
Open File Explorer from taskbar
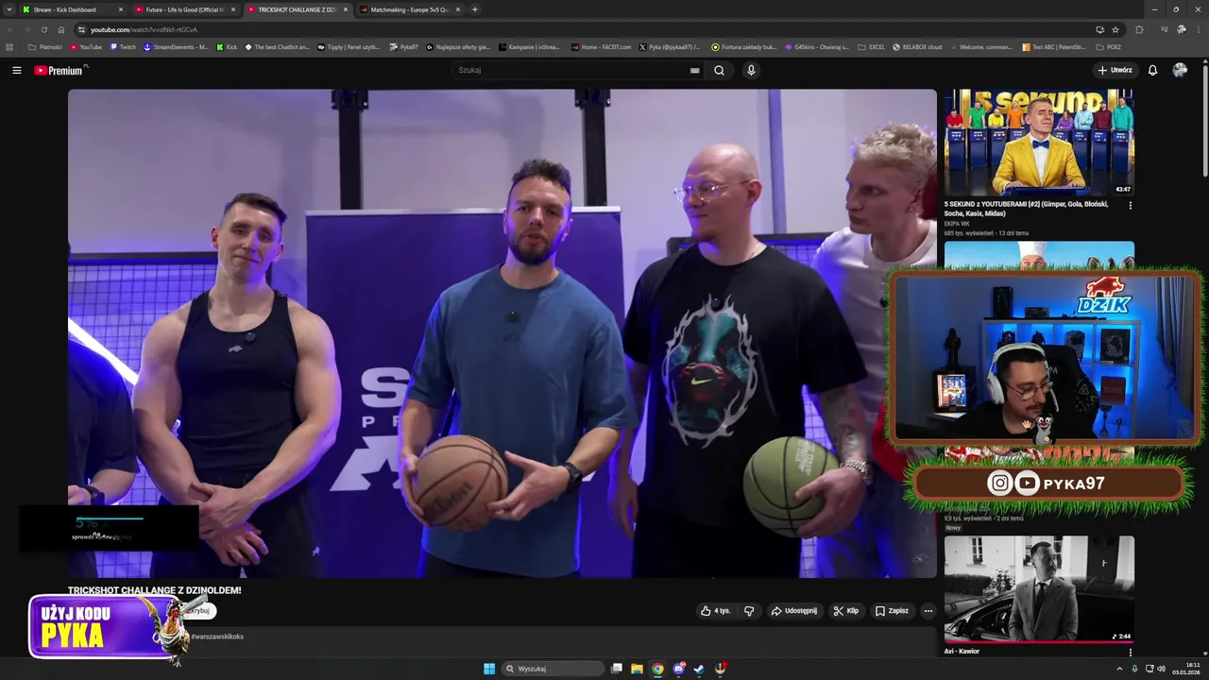pos(637,669)
